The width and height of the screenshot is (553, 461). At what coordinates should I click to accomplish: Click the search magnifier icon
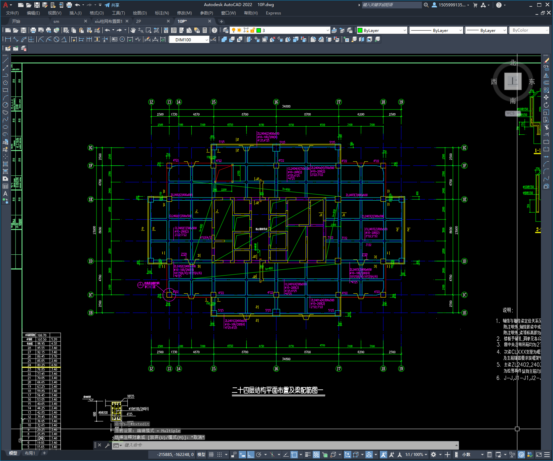(426, 5)
